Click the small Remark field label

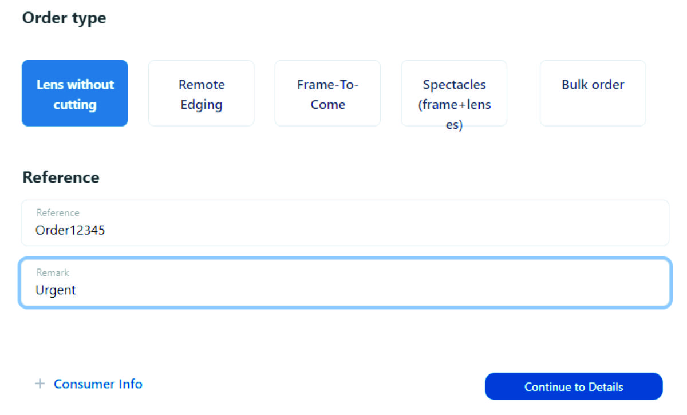(x=53, y=273)
